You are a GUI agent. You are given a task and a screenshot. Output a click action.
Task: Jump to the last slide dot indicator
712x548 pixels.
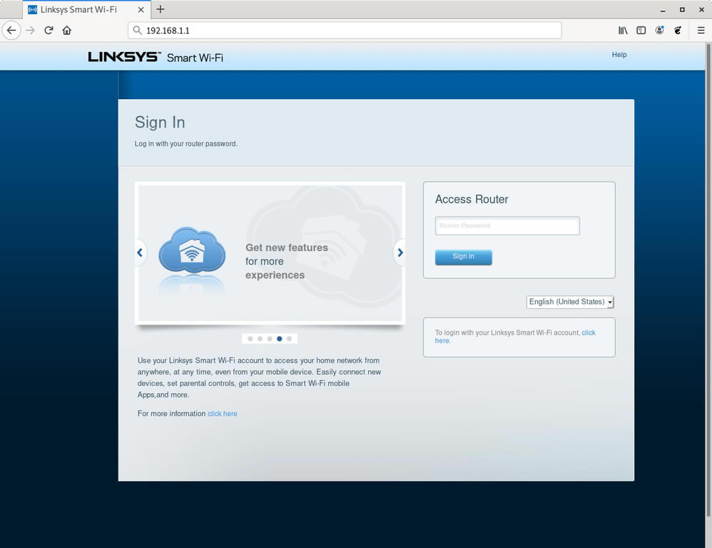coord(289,338)
